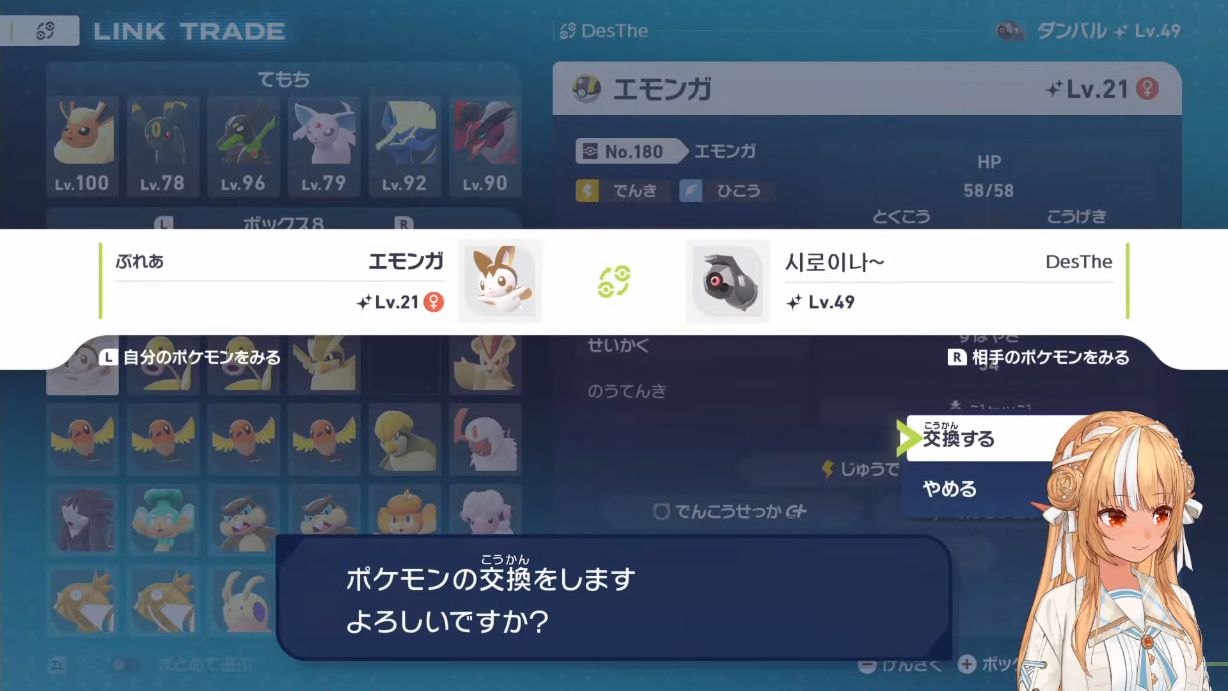Click the Link Trade icon at top left
Image resolution: width=1228 pixels, height=691 pixels.
(x=45, y=31)
